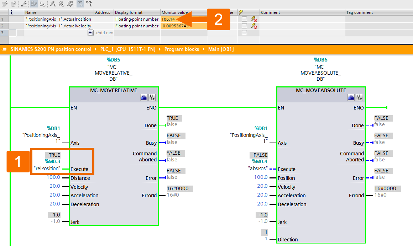Enable the modify checkbox for ActualVelocity row
Screen dimensions: 413x246
(x=244, y=26)
